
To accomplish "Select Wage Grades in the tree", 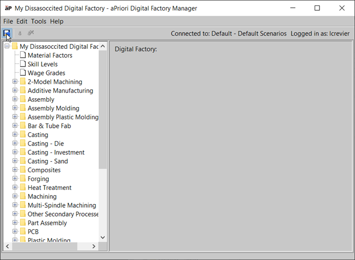I will click(x=46, y=73).
